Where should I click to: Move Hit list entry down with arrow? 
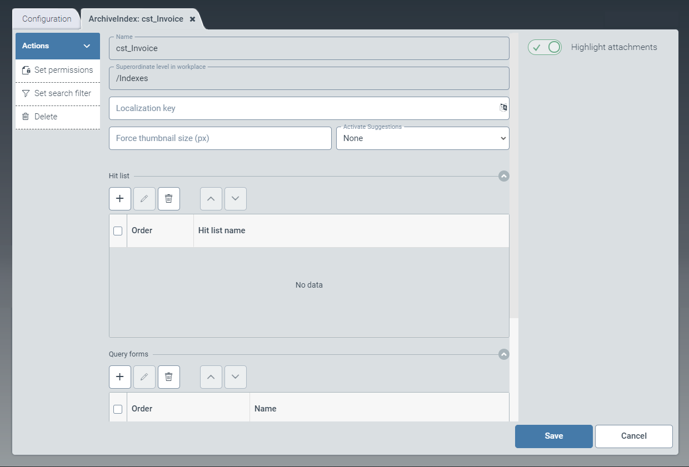tap(236, 199)
